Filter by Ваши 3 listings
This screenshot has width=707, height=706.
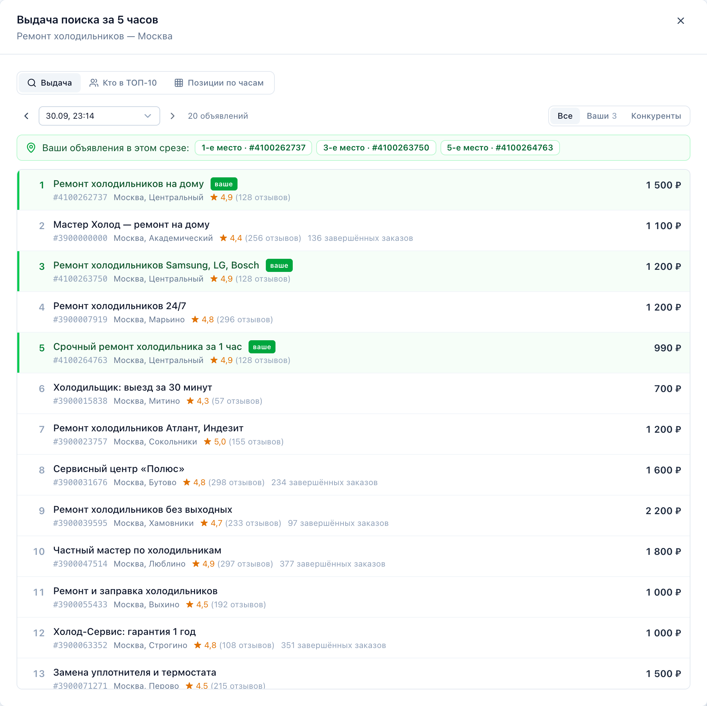point(601,116)
